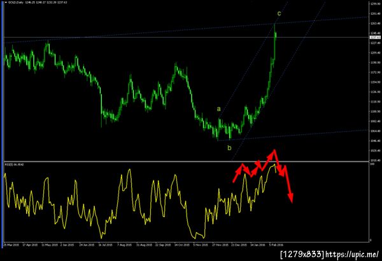This screenshot has width=382, height=261.
Task: Click the 14 Oct 2015 date label
Action: (x=182, y=244)
